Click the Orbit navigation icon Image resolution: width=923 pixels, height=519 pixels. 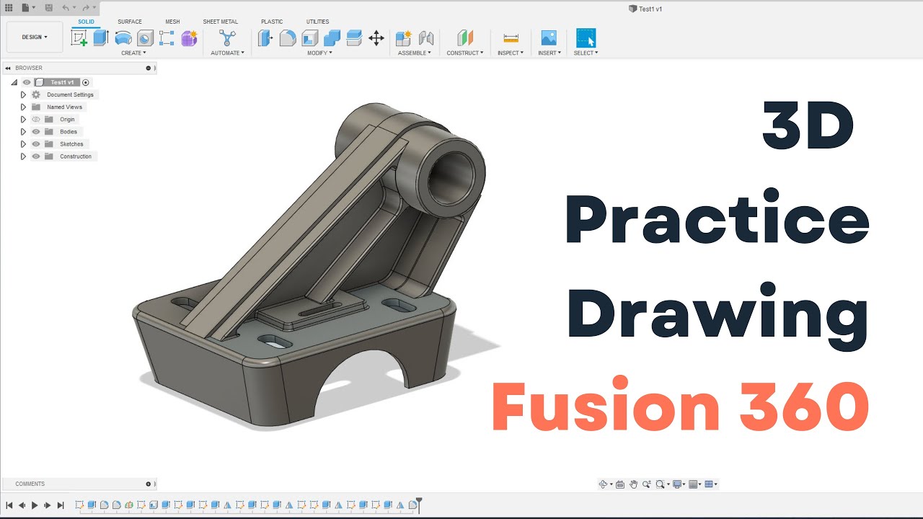pos(604,484)
